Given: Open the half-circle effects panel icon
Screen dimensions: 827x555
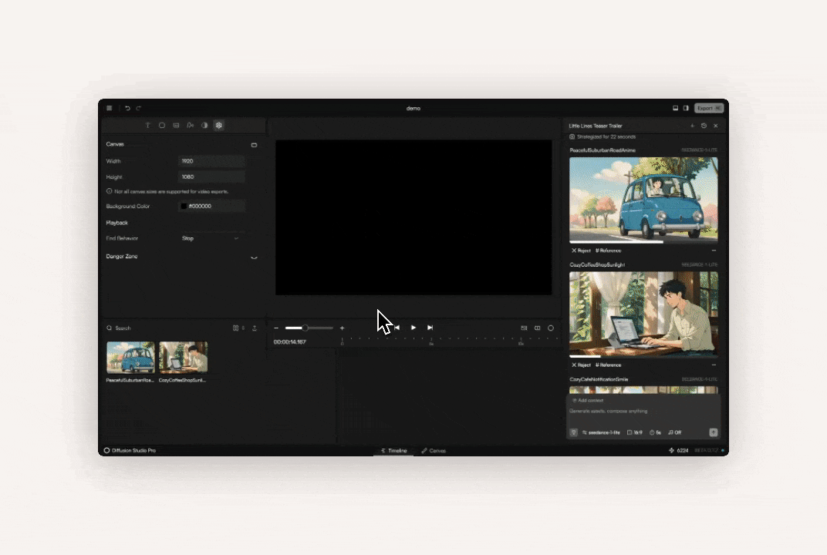Looking at the screenshot, I should [204, 126].
